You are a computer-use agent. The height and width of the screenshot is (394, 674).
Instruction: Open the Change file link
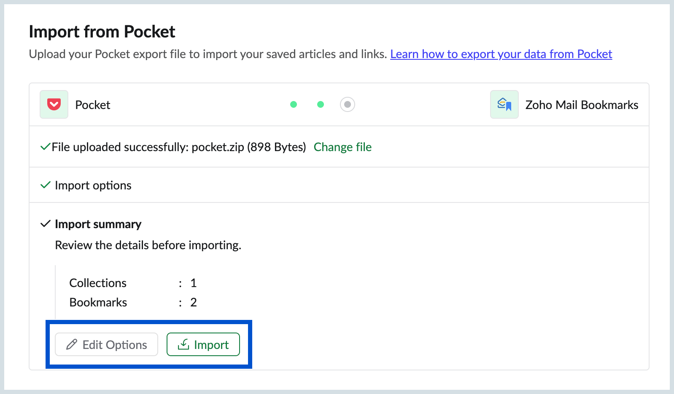[x=342, y=147]
